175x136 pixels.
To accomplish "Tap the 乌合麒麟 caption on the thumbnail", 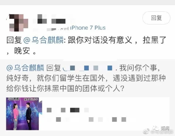I will tap(13, 99).
